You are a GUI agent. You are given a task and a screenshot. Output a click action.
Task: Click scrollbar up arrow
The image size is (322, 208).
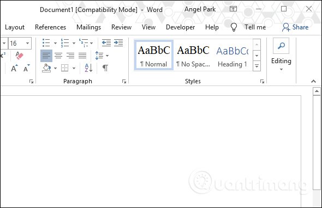click(317, 91)
